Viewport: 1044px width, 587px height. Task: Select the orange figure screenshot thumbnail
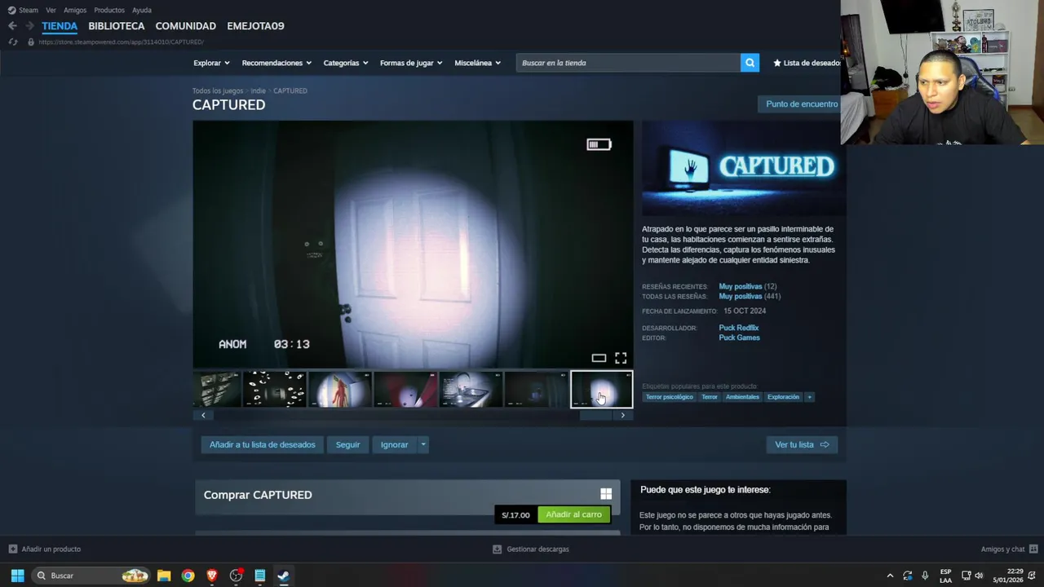coord(339,390)
